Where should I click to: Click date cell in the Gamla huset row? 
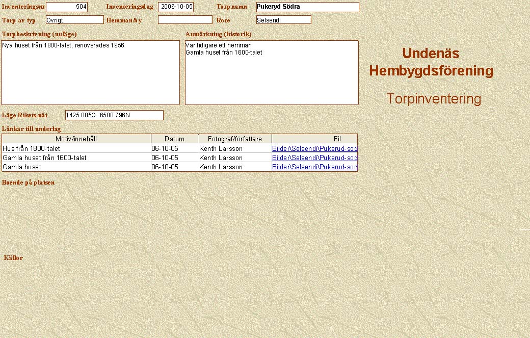[x=175, y=167]
